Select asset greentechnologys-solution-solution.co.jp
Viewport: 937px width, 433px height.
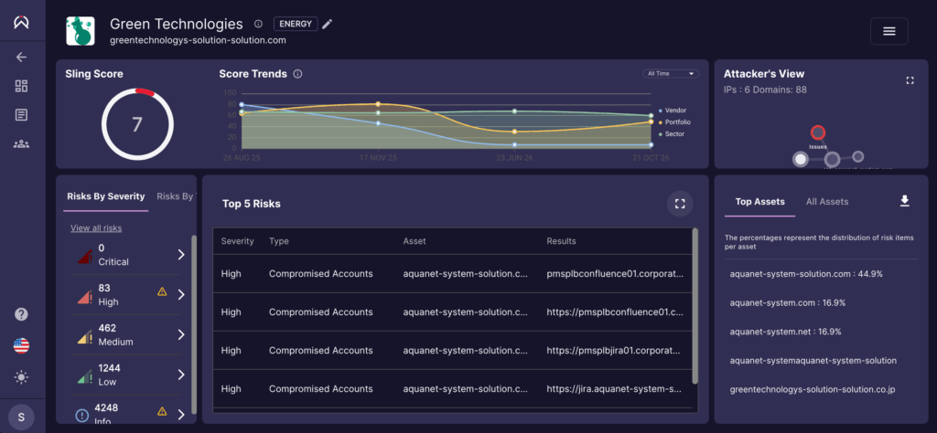813,389
